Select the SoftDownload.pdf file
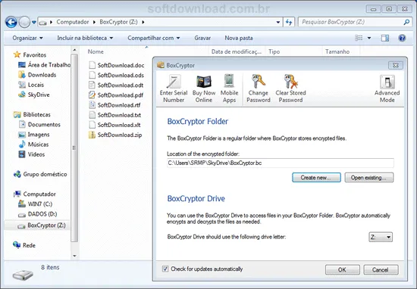The width and height of the screenshot is (417, 289). [116, 95]
